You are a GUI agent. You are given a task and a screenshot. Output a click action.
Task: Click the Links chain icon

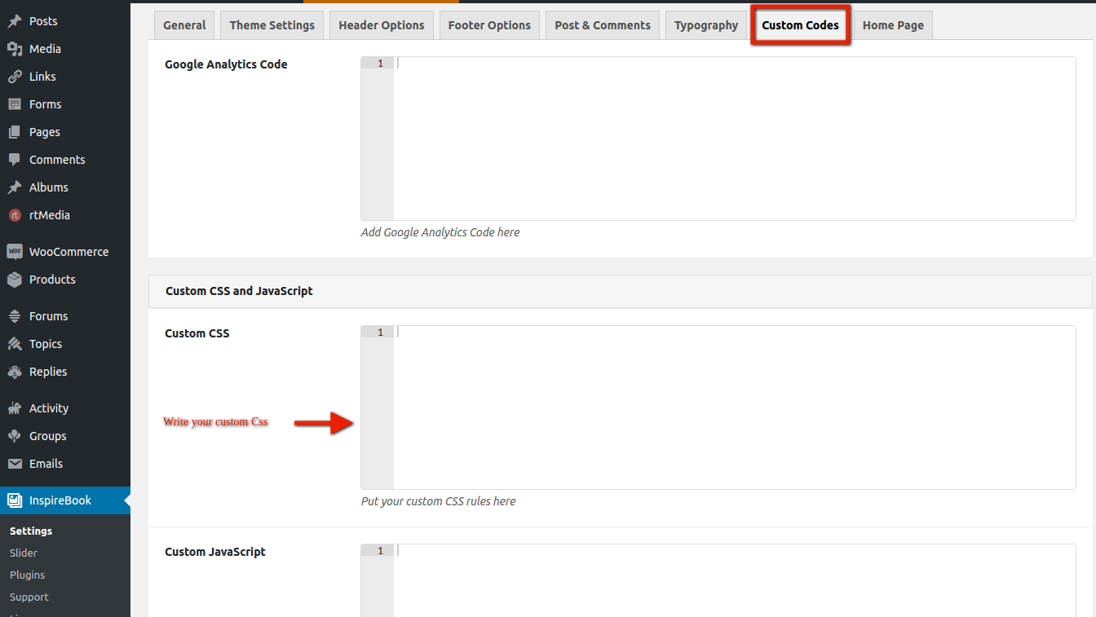pos(15,77)
